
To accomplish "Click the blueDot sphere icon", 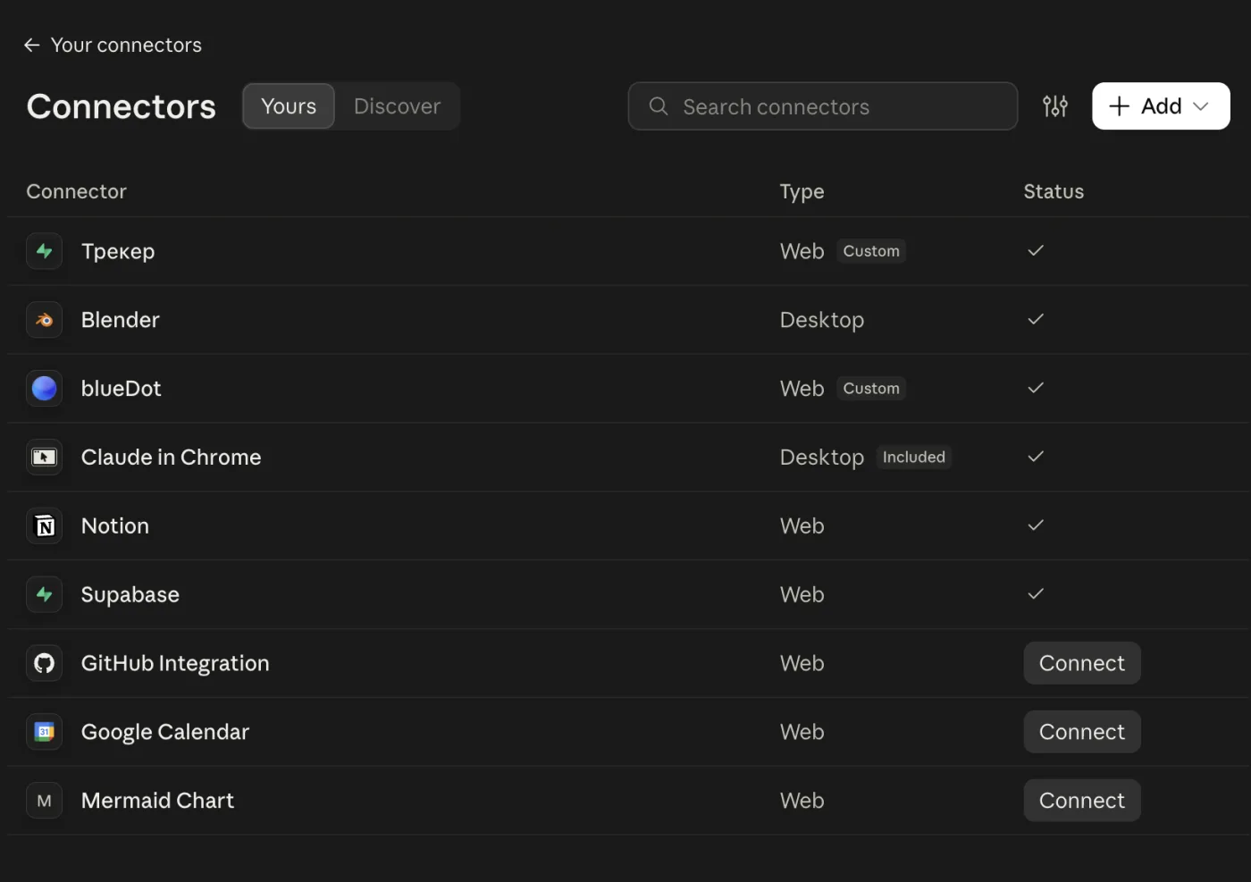I will click(x=44, y=389).
